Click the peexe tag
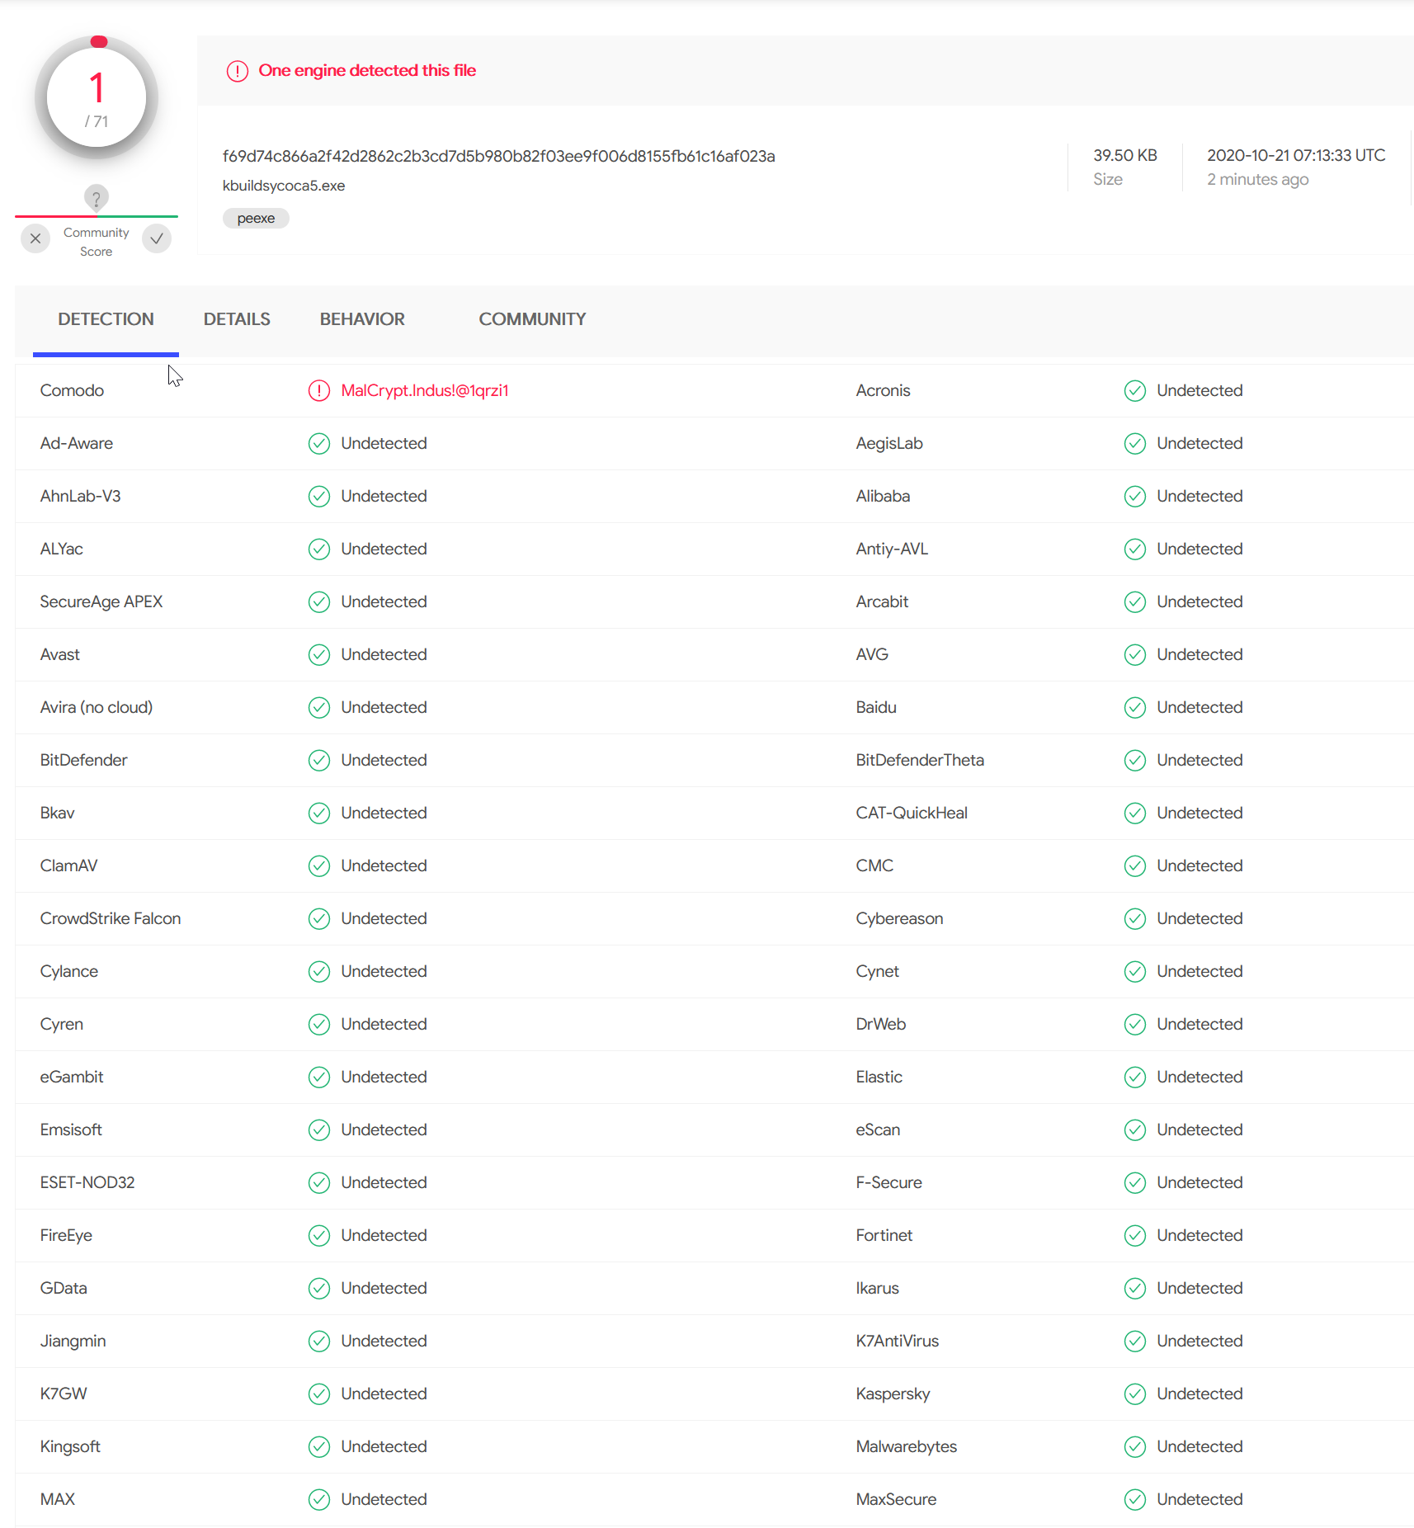1414x1528 pixels. click(256, 219)
